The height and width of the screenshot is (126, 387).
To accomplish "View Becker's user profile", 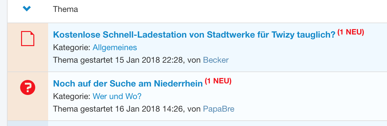I will [x=216, y=60].
